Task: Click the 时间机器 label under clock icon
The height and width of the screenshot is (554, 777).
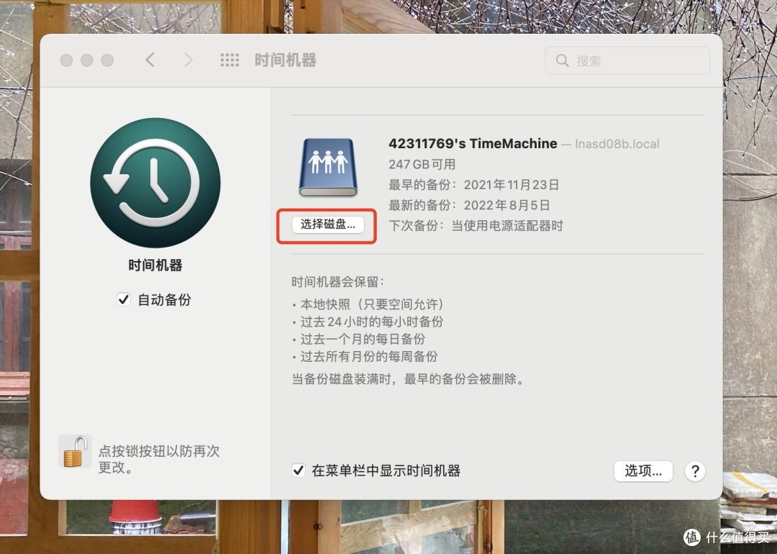Action: coord(155,265)
